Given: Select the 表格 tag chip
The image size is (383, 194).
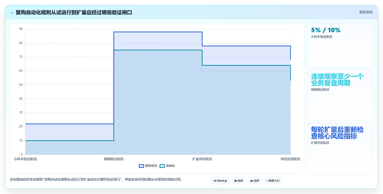Looking at the screenshot, I should (x=238, y=181).
